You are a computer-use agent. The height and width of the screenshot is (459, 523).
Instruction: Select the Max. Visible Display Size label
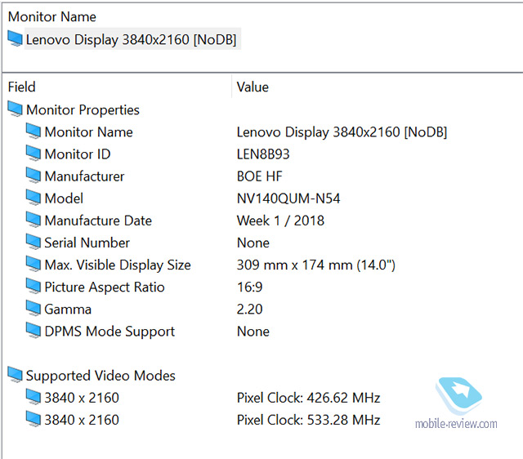point(118,265)
